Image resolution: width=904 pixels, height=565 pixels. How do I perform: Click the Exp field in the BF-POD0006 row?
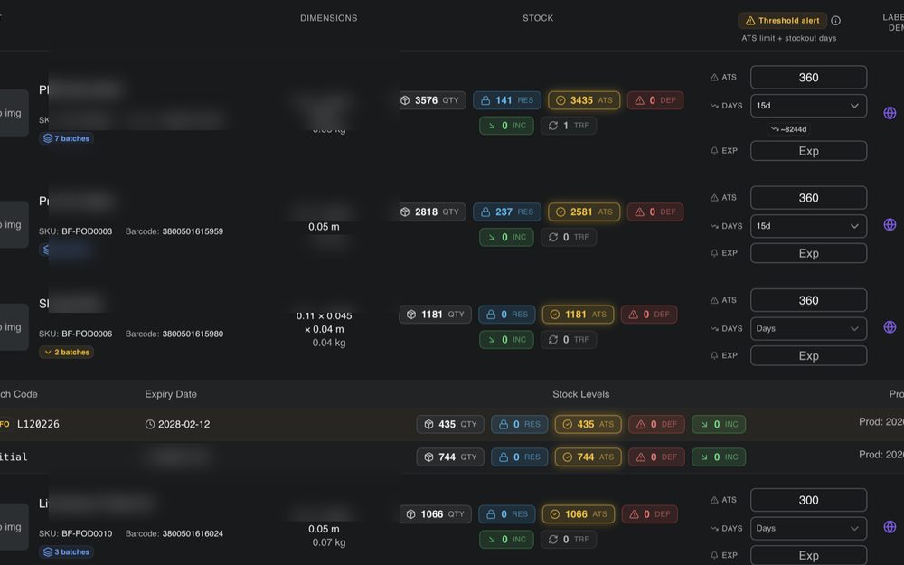pyautogui.click(x=808, y=355)
